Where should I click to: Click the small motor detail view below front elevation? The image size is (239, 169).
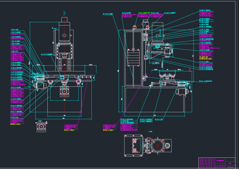pos(41,127)
